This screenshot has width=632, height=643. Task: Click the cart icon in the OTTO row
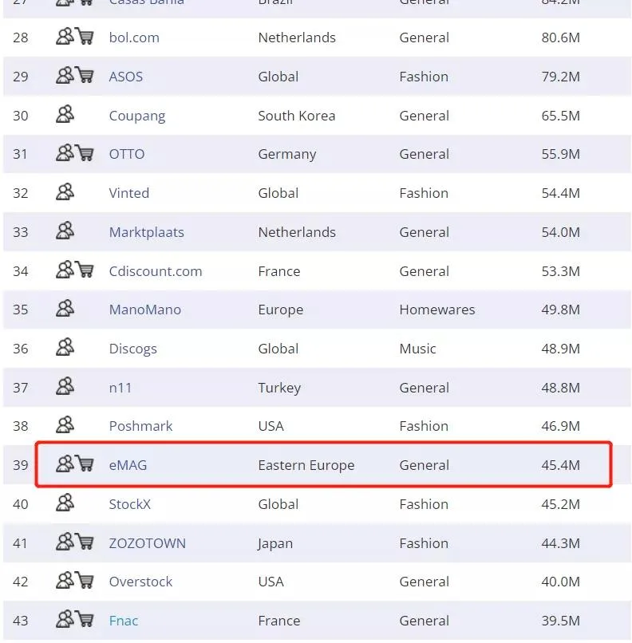click(x=85, y=153)
